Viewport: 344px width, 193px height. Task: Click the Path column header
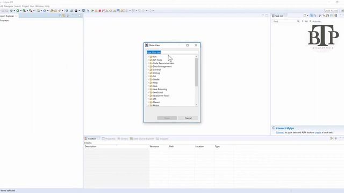tap(182, 146)
